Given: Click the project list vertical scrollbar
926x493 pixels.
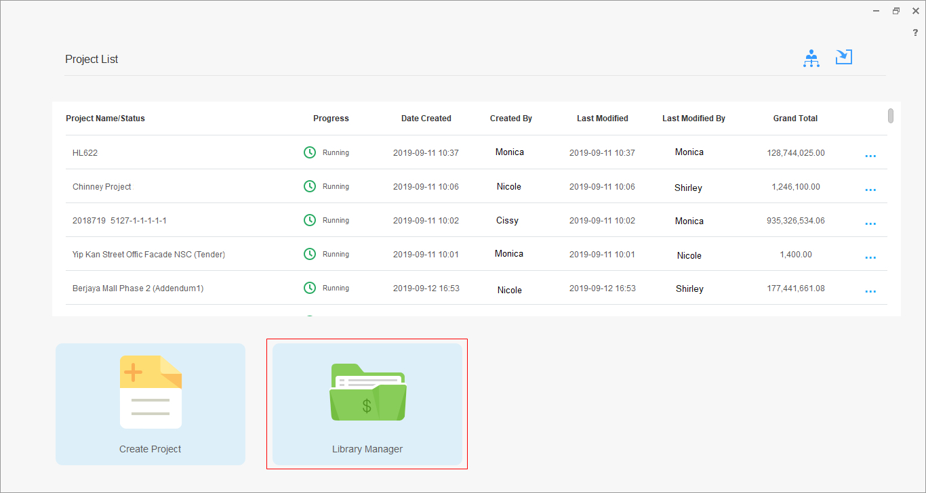Looking at the screenshot, I should (891, 116).
